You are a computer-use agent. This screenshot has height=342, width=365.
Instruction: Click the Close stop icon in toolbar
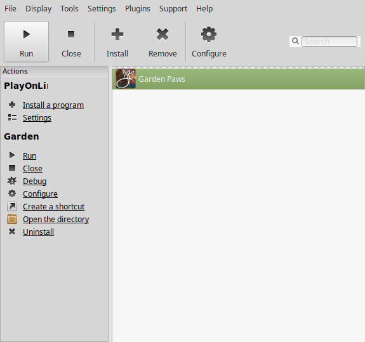[71, 34]
